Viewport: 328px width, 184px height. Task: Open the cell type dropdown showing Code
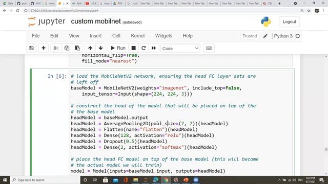pos(180,49)
